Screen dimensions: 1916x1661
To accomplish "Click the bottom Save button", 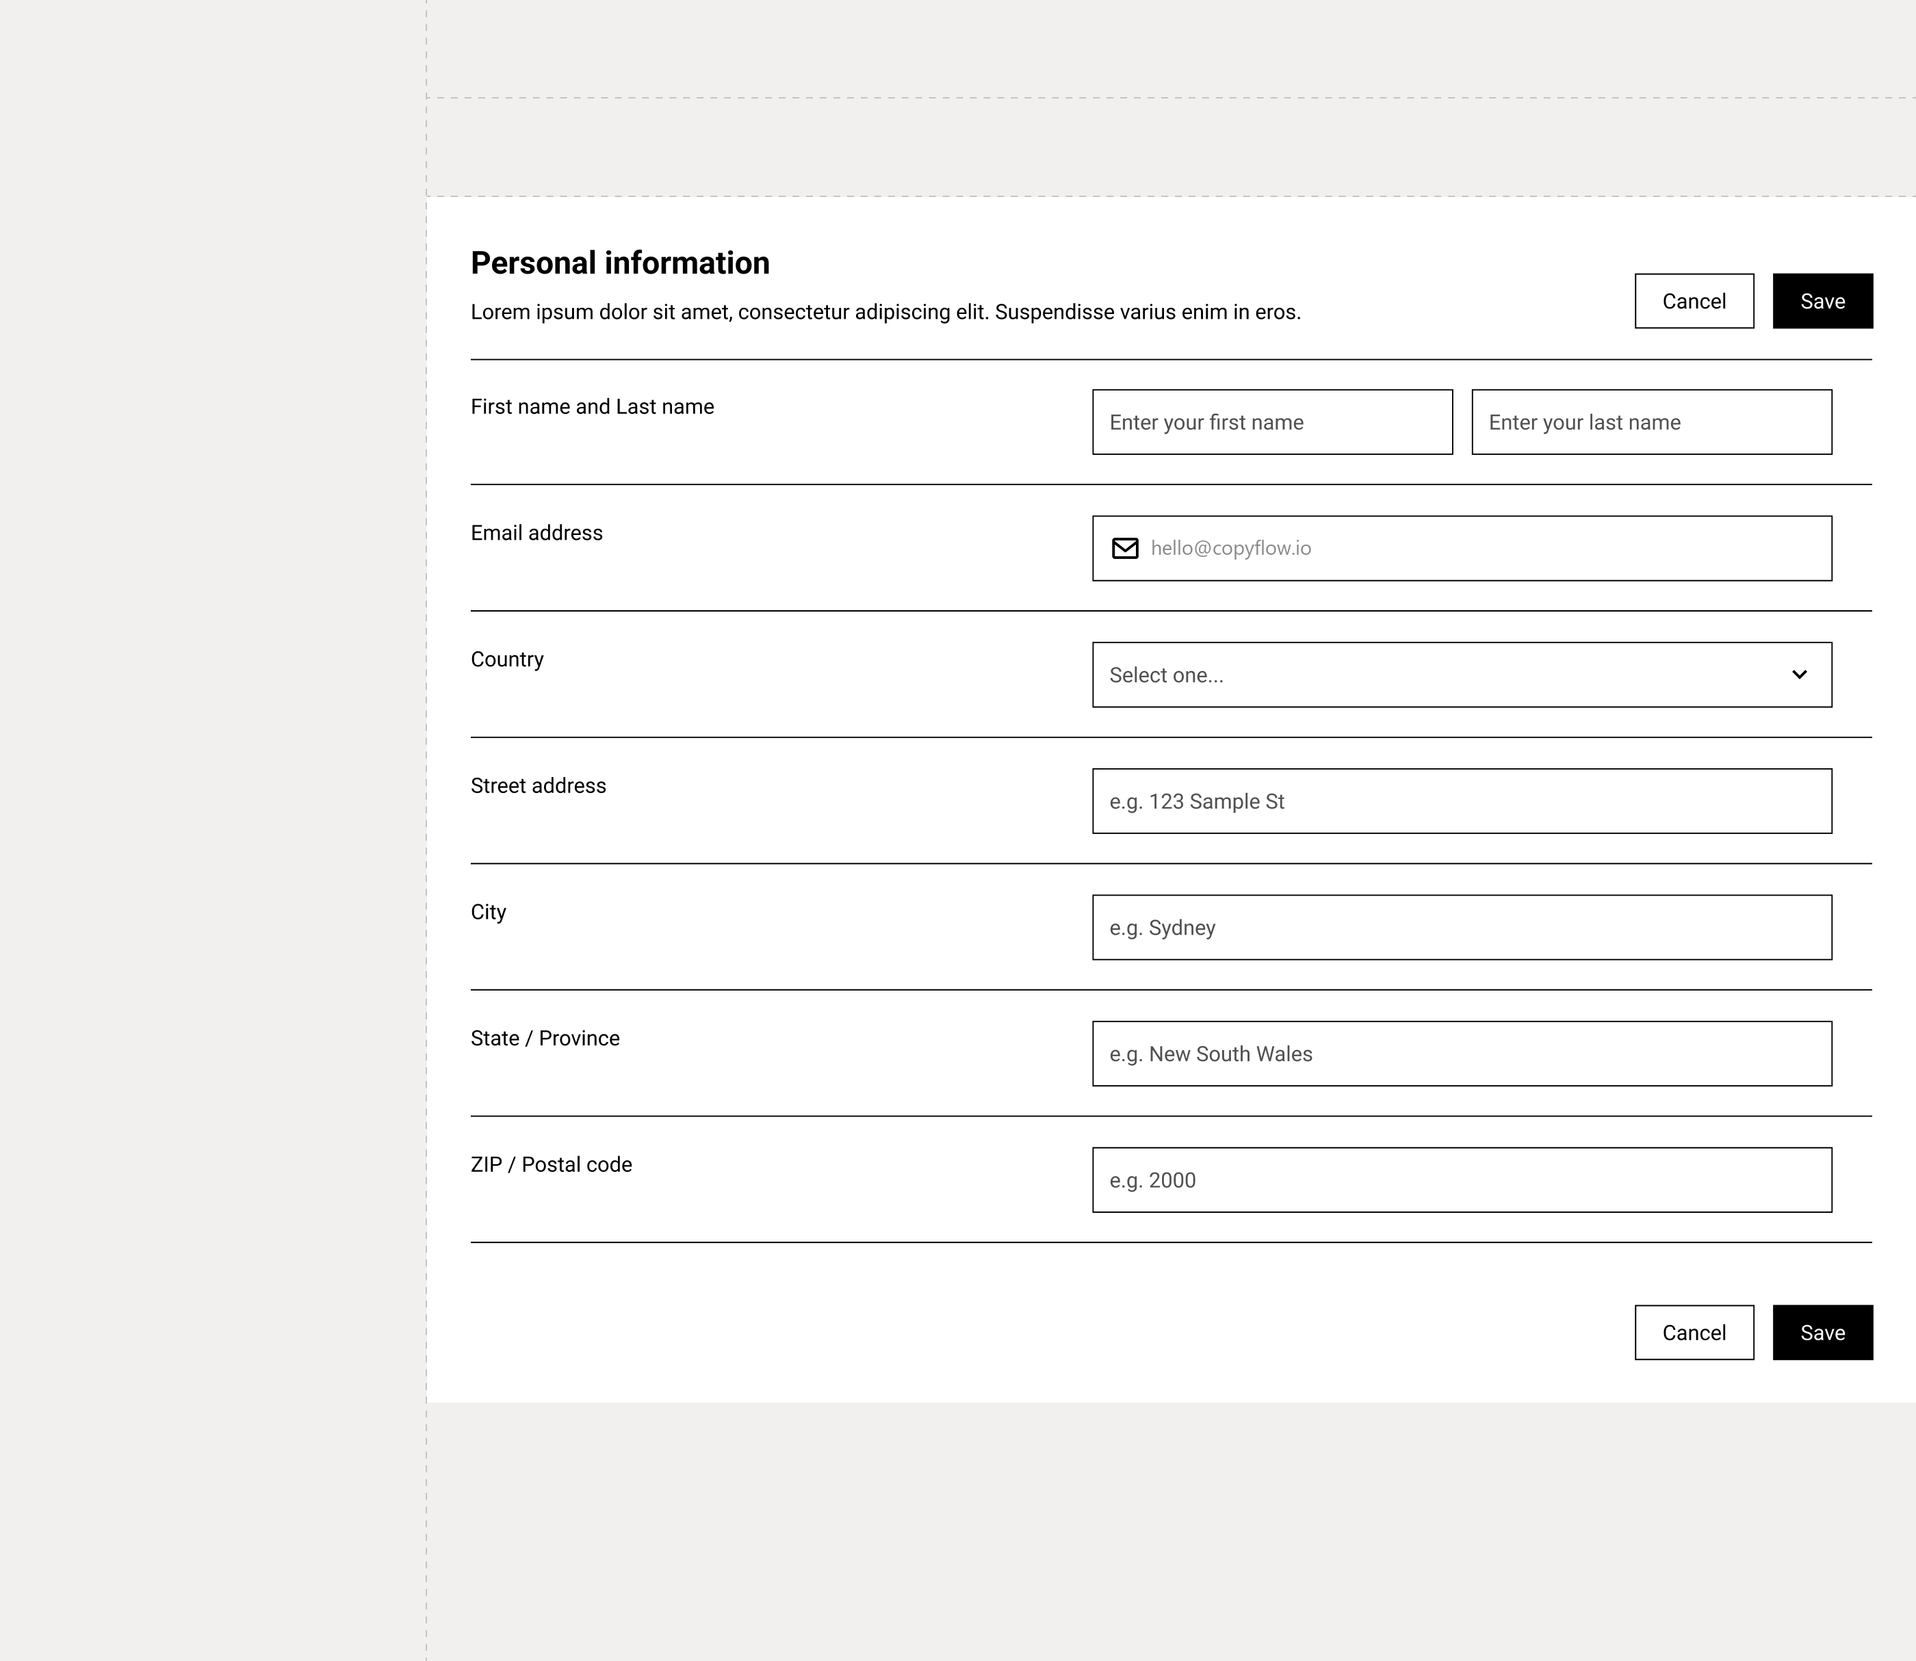I will pos(1822,1332).
